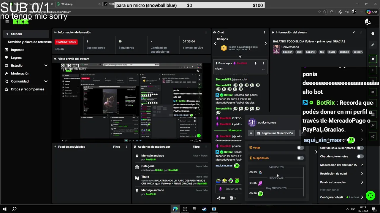Click the Conversando category thumbnail
This screenshot has height=213, width=380.
point(276,49)
